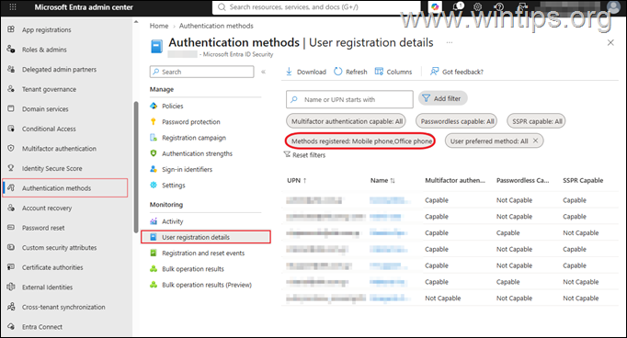
Task: Sort by the Name column header
Action: (x=382, y=181)
